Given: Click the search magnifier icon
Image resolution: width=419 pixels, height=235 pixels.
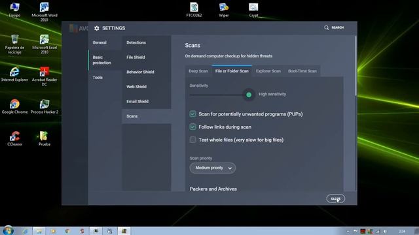Looking at the screenshot, I should pyautogui.click(x=326, y=27).
